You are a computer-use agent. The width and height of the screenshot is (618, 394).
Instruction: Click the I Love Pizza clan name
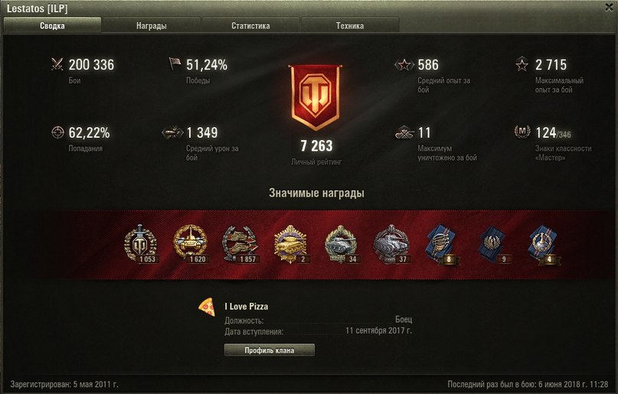click(x=247, y=306)
